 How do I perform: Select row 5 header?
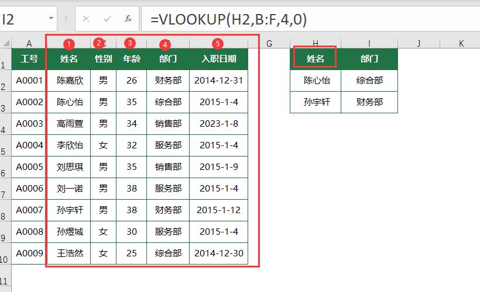pyautogui.click(x=5, y=145)
